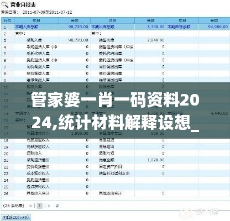This screenshot has width=230, height=221.
Task: Click 项目 header above 本期库存余额
Action: click(182, 20)
